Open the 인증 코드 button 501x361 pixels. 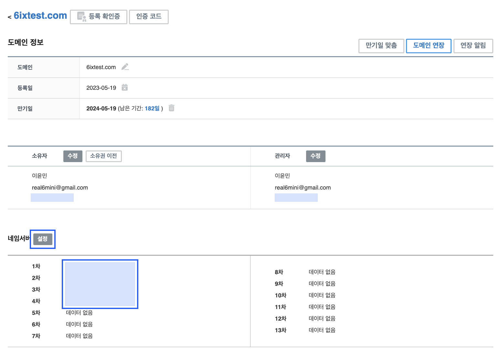149,16
